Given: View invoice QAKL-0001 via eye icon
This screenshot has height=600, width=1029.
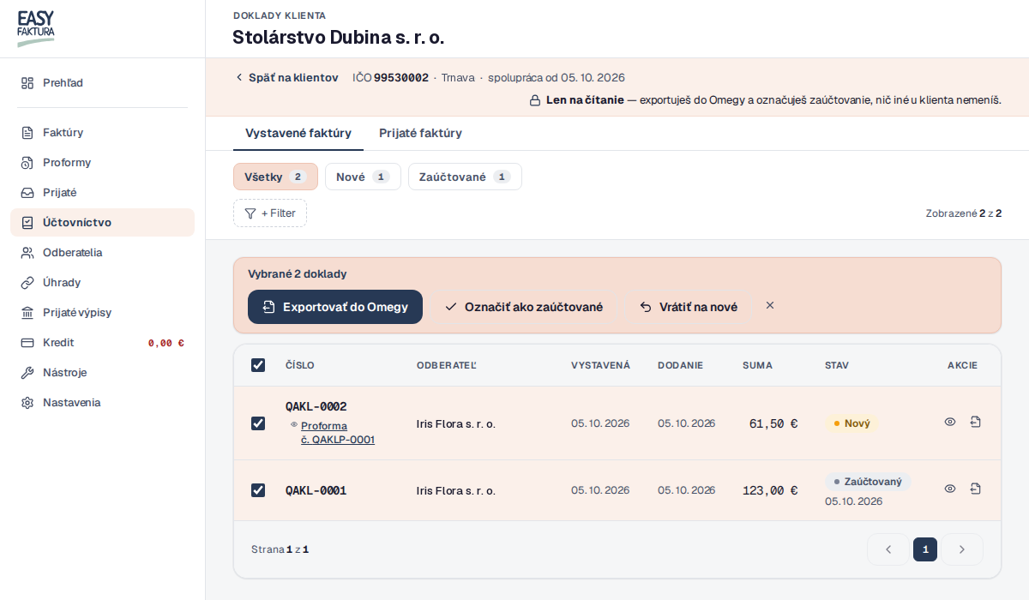Looking at the screenshot, I should coord(950,489).
